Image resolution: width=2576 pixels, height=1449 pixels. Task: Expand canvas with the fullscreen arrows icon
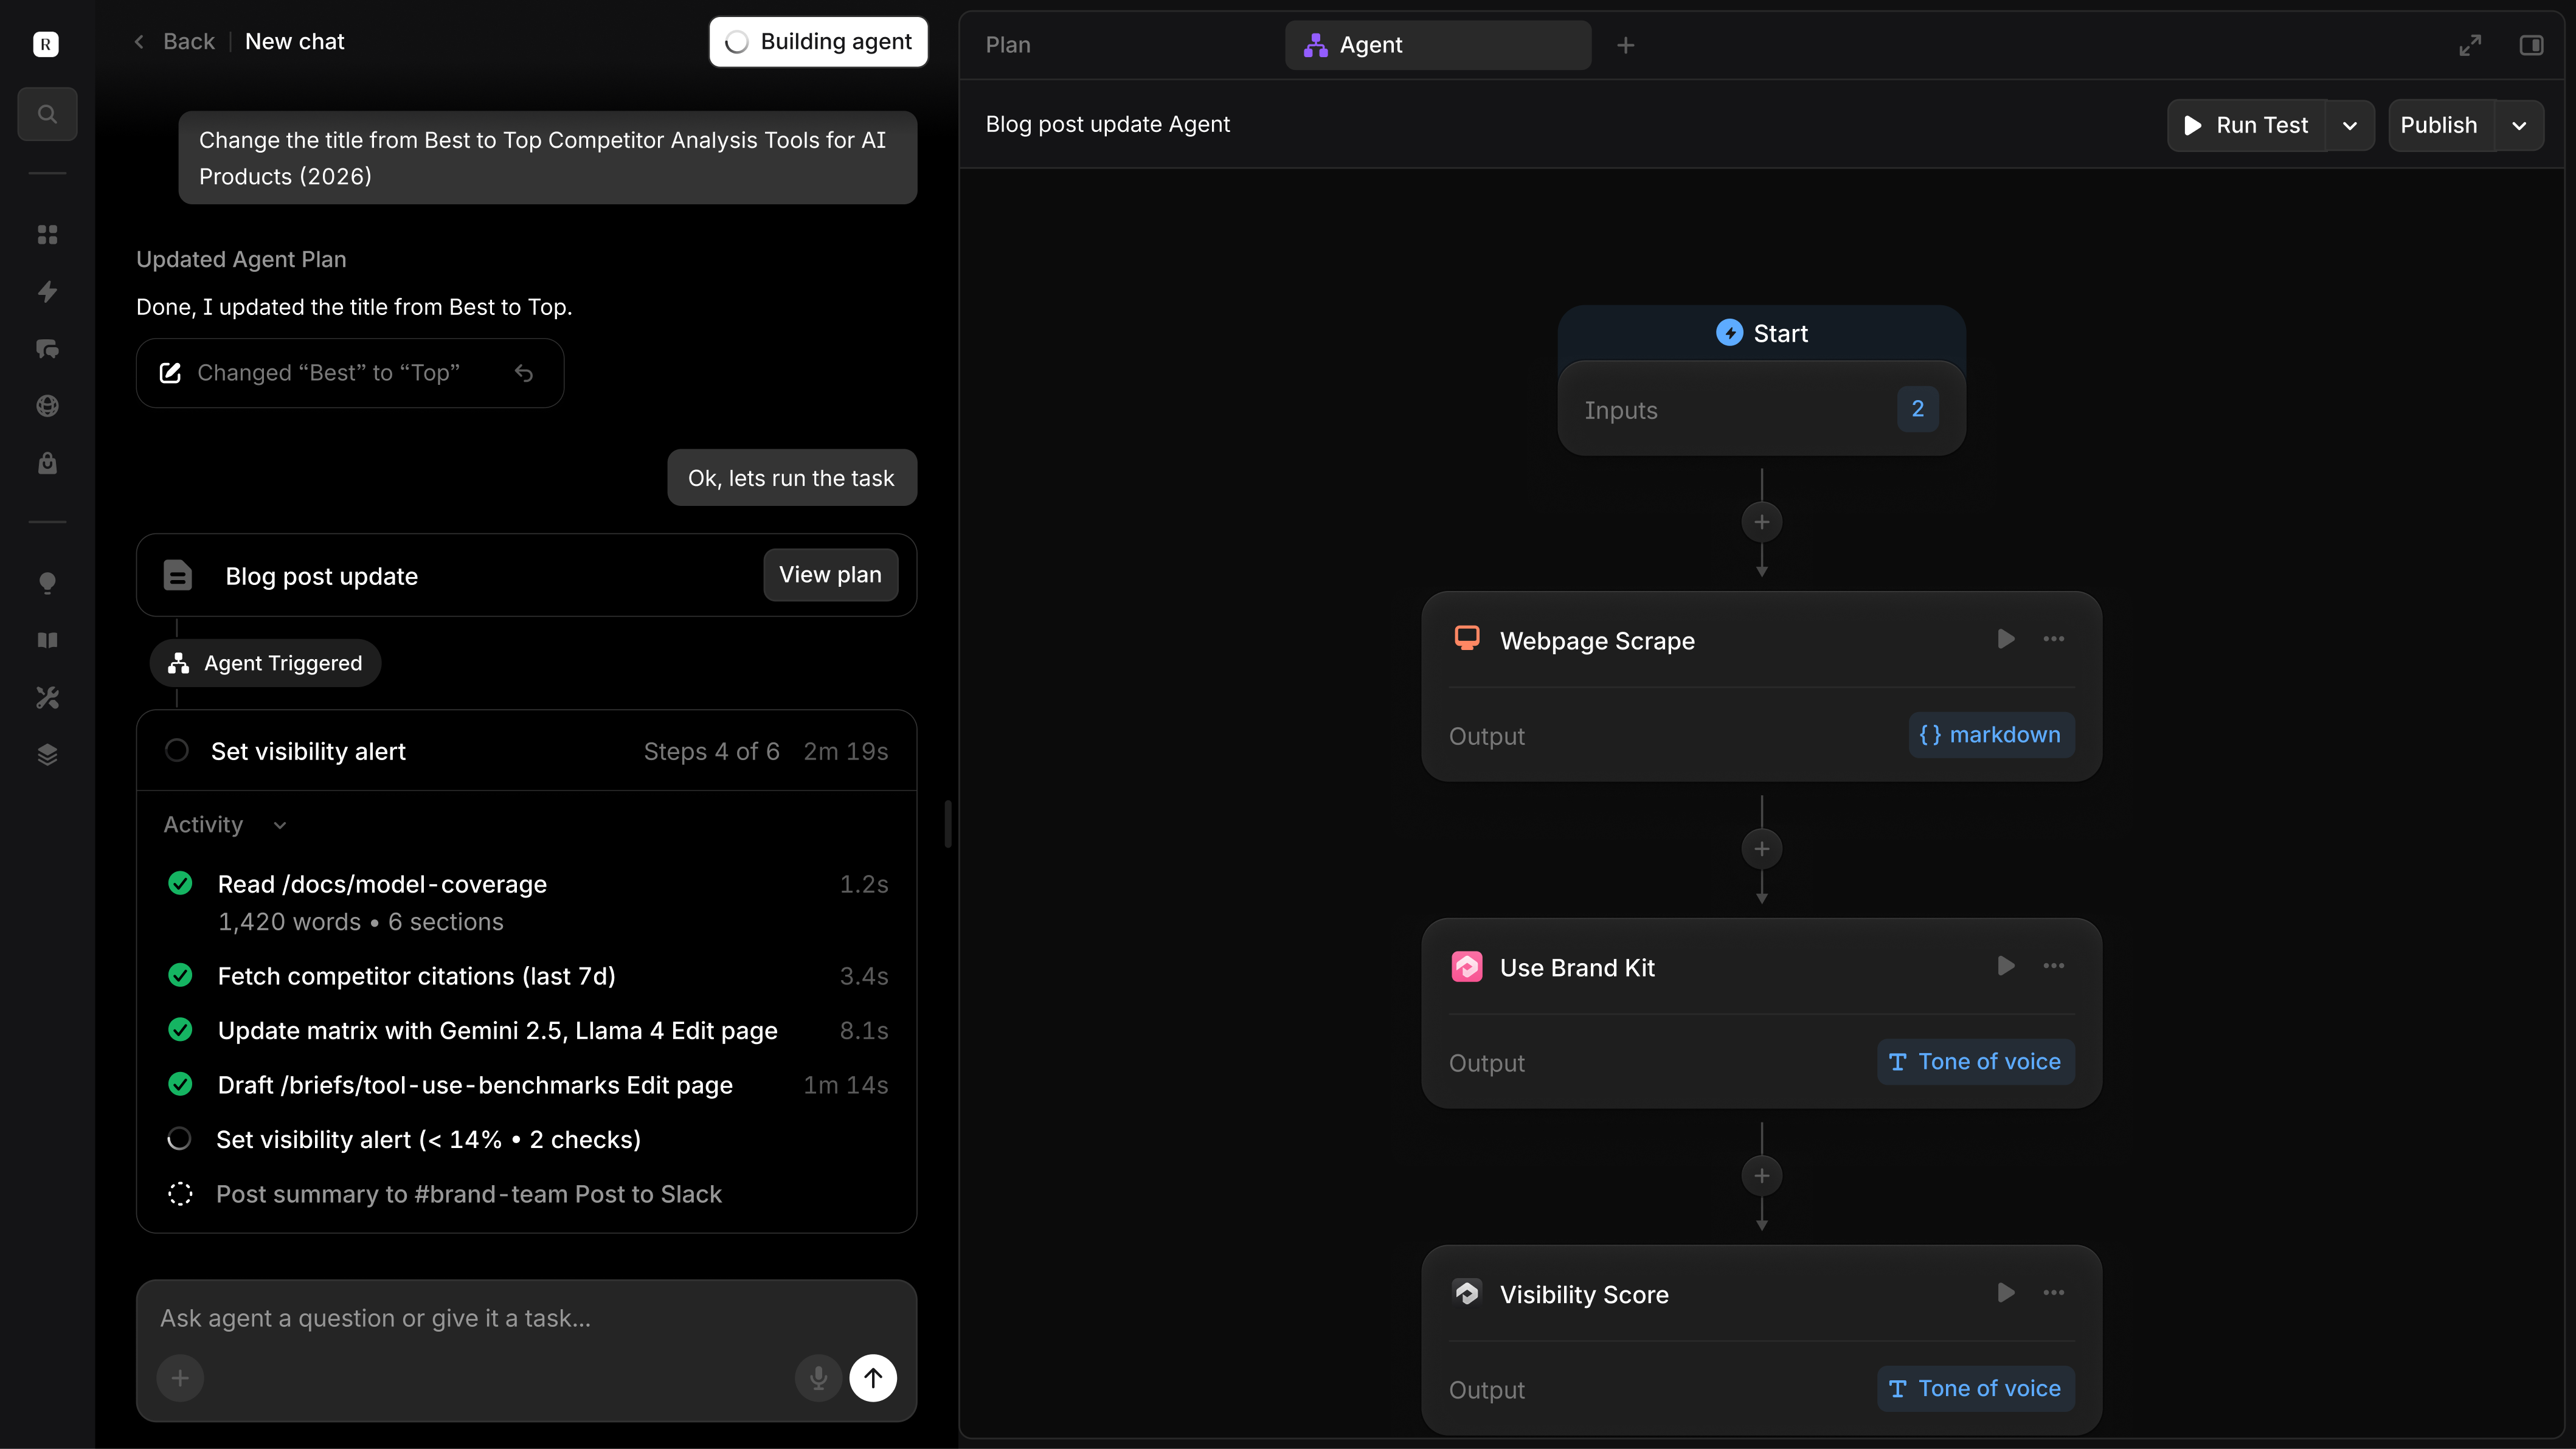point(2470,45)
